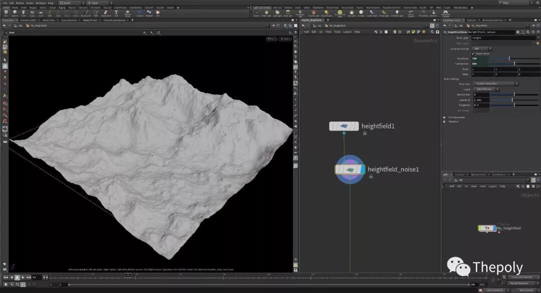Click the Persp viewport camera button
Viewport: 541px width, 293px height.
(x=272, y=38)
